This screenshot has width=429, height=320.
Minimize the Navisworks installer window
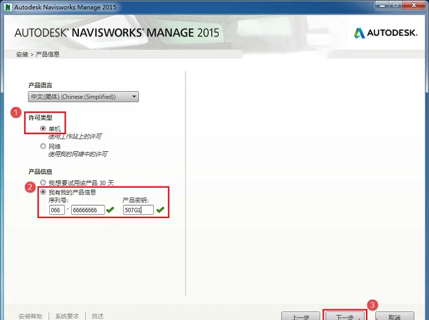point(382,6)
